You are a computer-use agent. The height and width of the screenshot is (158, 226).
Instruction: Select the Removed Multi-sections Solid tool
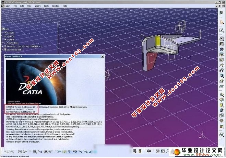pos(222,86)
